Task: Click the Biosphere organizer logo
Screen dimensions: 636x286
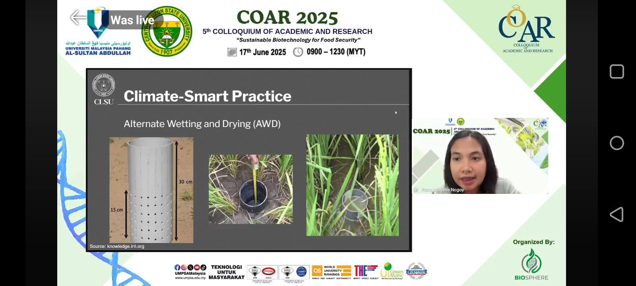Action: point(531,265)
